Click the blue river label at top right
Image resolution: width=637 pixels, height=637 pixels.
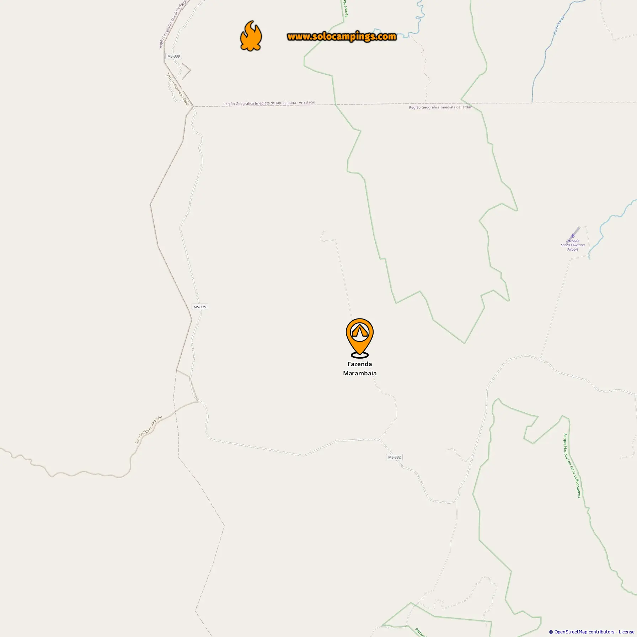558,25
